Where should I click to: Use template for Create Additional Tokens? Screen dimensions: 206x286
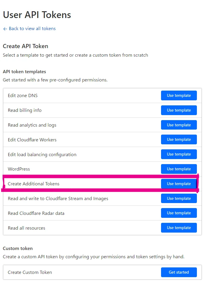point(179,184)
